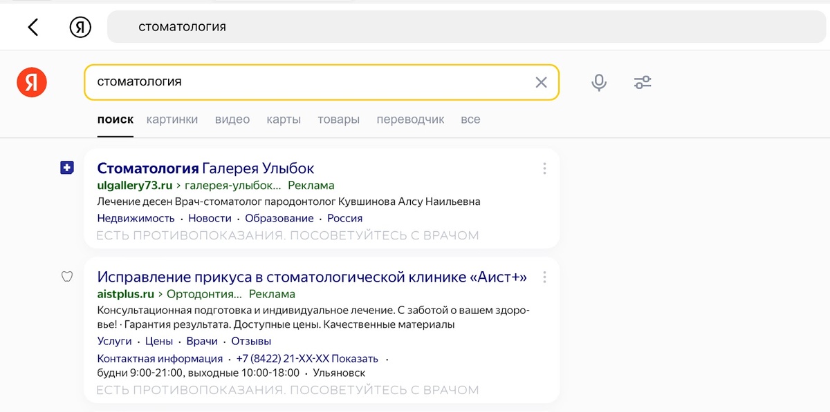The height and width of the screenshot is (412, 830).
Task: Start voice search with the microphone icon
Action: tap(599, 83)
